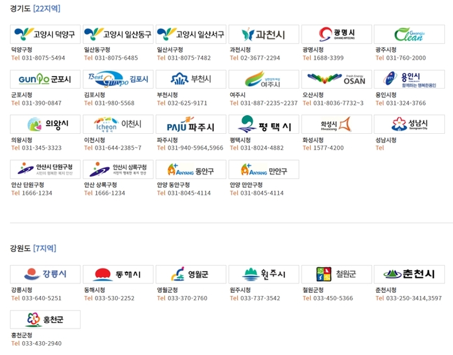Click the 홍천군청 office name
This screenshot has height=355, width=453.
[x=21, y=335]
